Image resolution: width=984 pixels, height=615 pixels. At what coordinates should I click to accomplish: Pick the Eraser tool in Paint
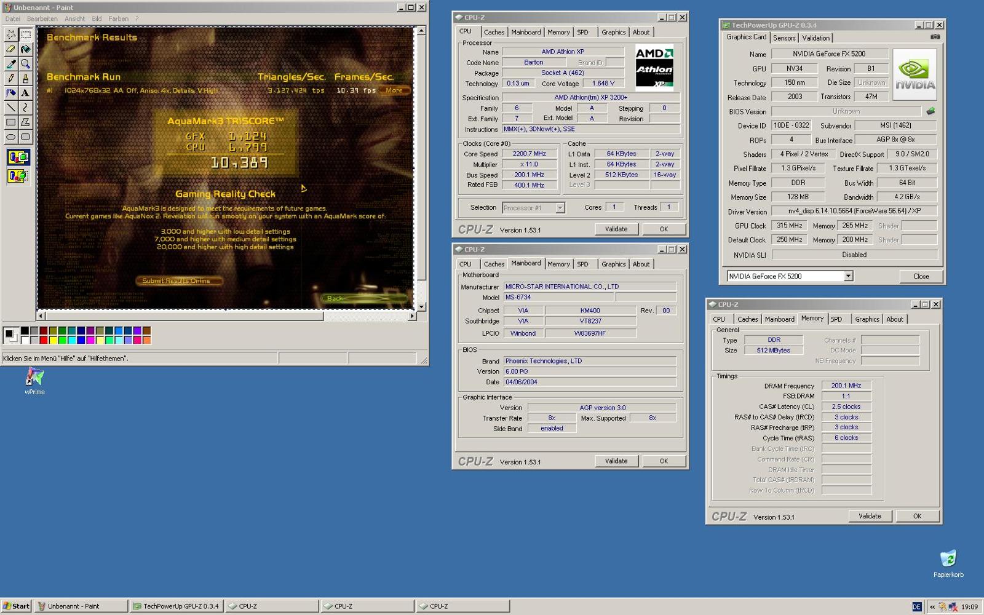coord(11,49)
